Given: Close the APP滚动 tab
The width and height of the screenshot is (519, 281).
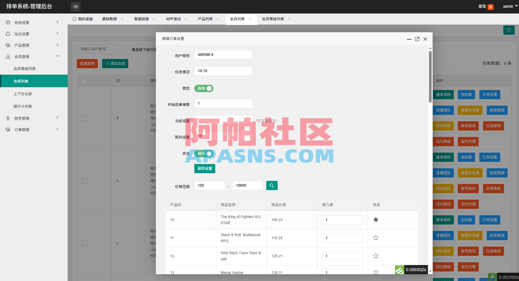Looking at the screenshot, I should [x=186, y=19].
